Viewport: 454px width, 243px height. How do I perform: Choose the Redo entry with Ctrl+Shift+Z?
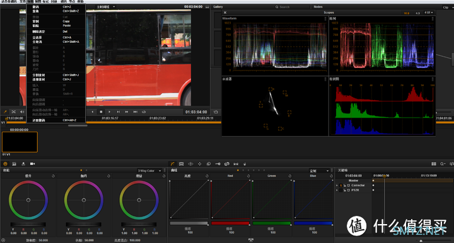coord(56,11)
